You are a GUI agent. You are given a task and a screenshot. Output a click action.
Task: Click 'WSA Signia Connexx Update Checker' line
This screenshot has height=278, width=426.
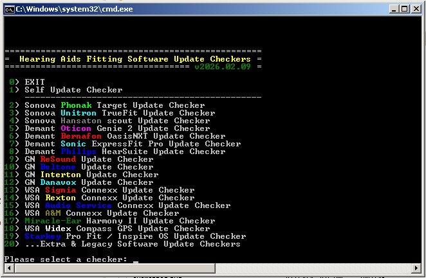[100, 190]
